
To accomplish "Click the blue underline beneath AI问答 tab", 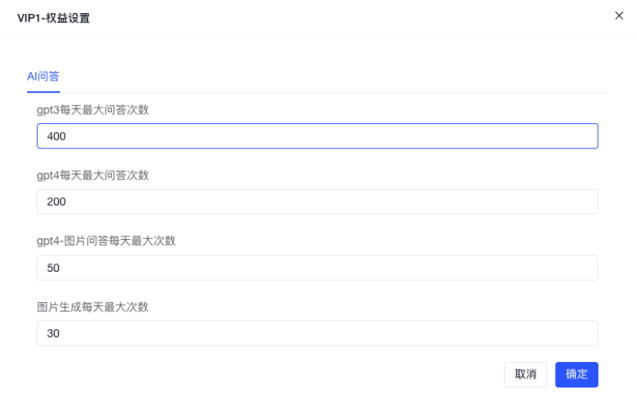I will pos(44,92).
